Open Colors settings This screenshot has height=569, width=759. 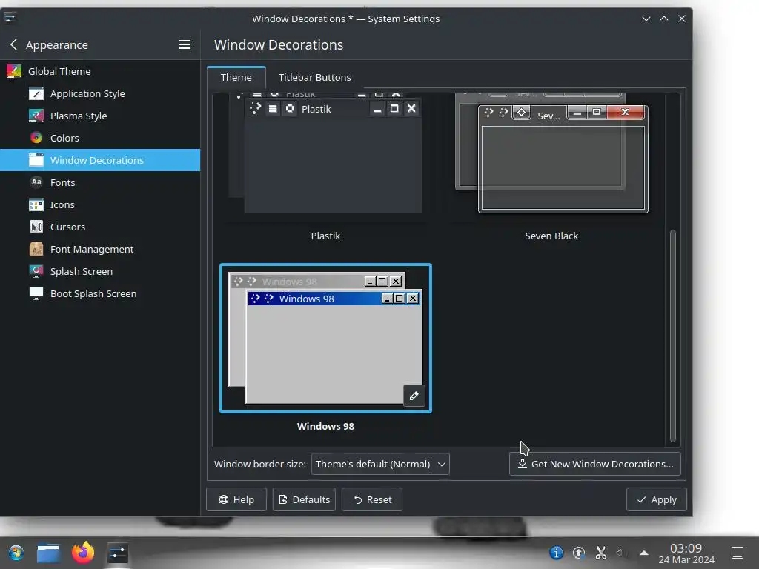(x=100, y=138)
